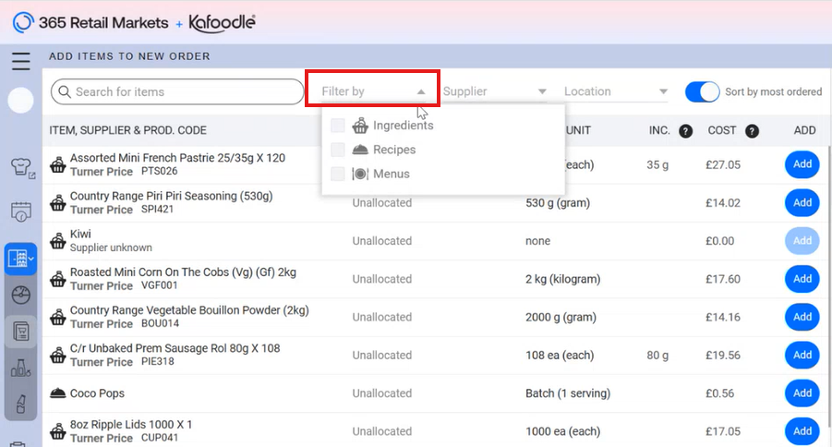Click the Kiwi item name
This screenshot has width=832, height=447.
tap(80, 234)
